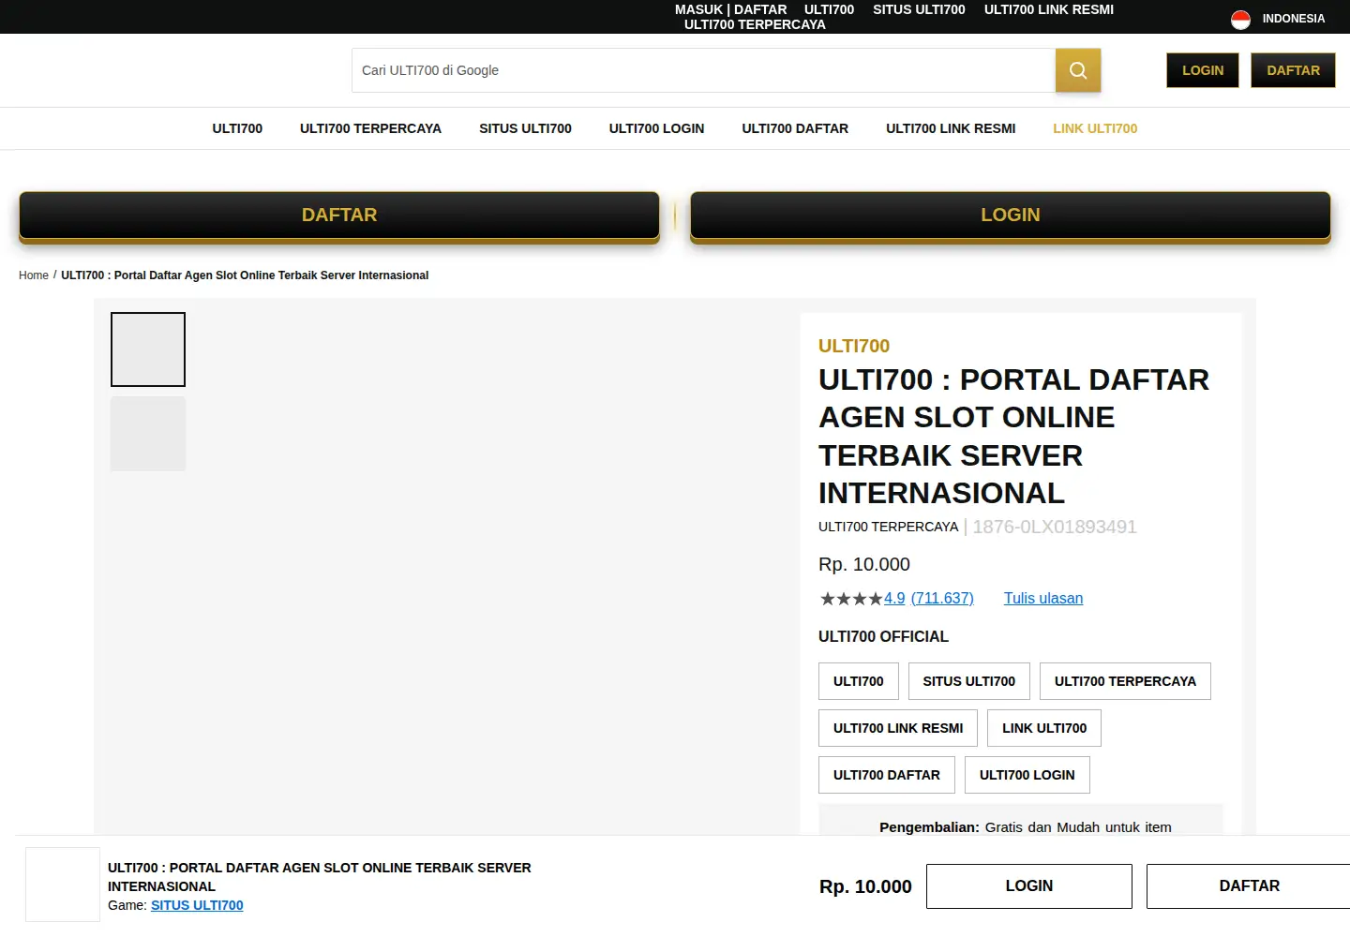
Task: Open ULTI700 TERPERCAYA navigation menu item
Action: point(370,128)
